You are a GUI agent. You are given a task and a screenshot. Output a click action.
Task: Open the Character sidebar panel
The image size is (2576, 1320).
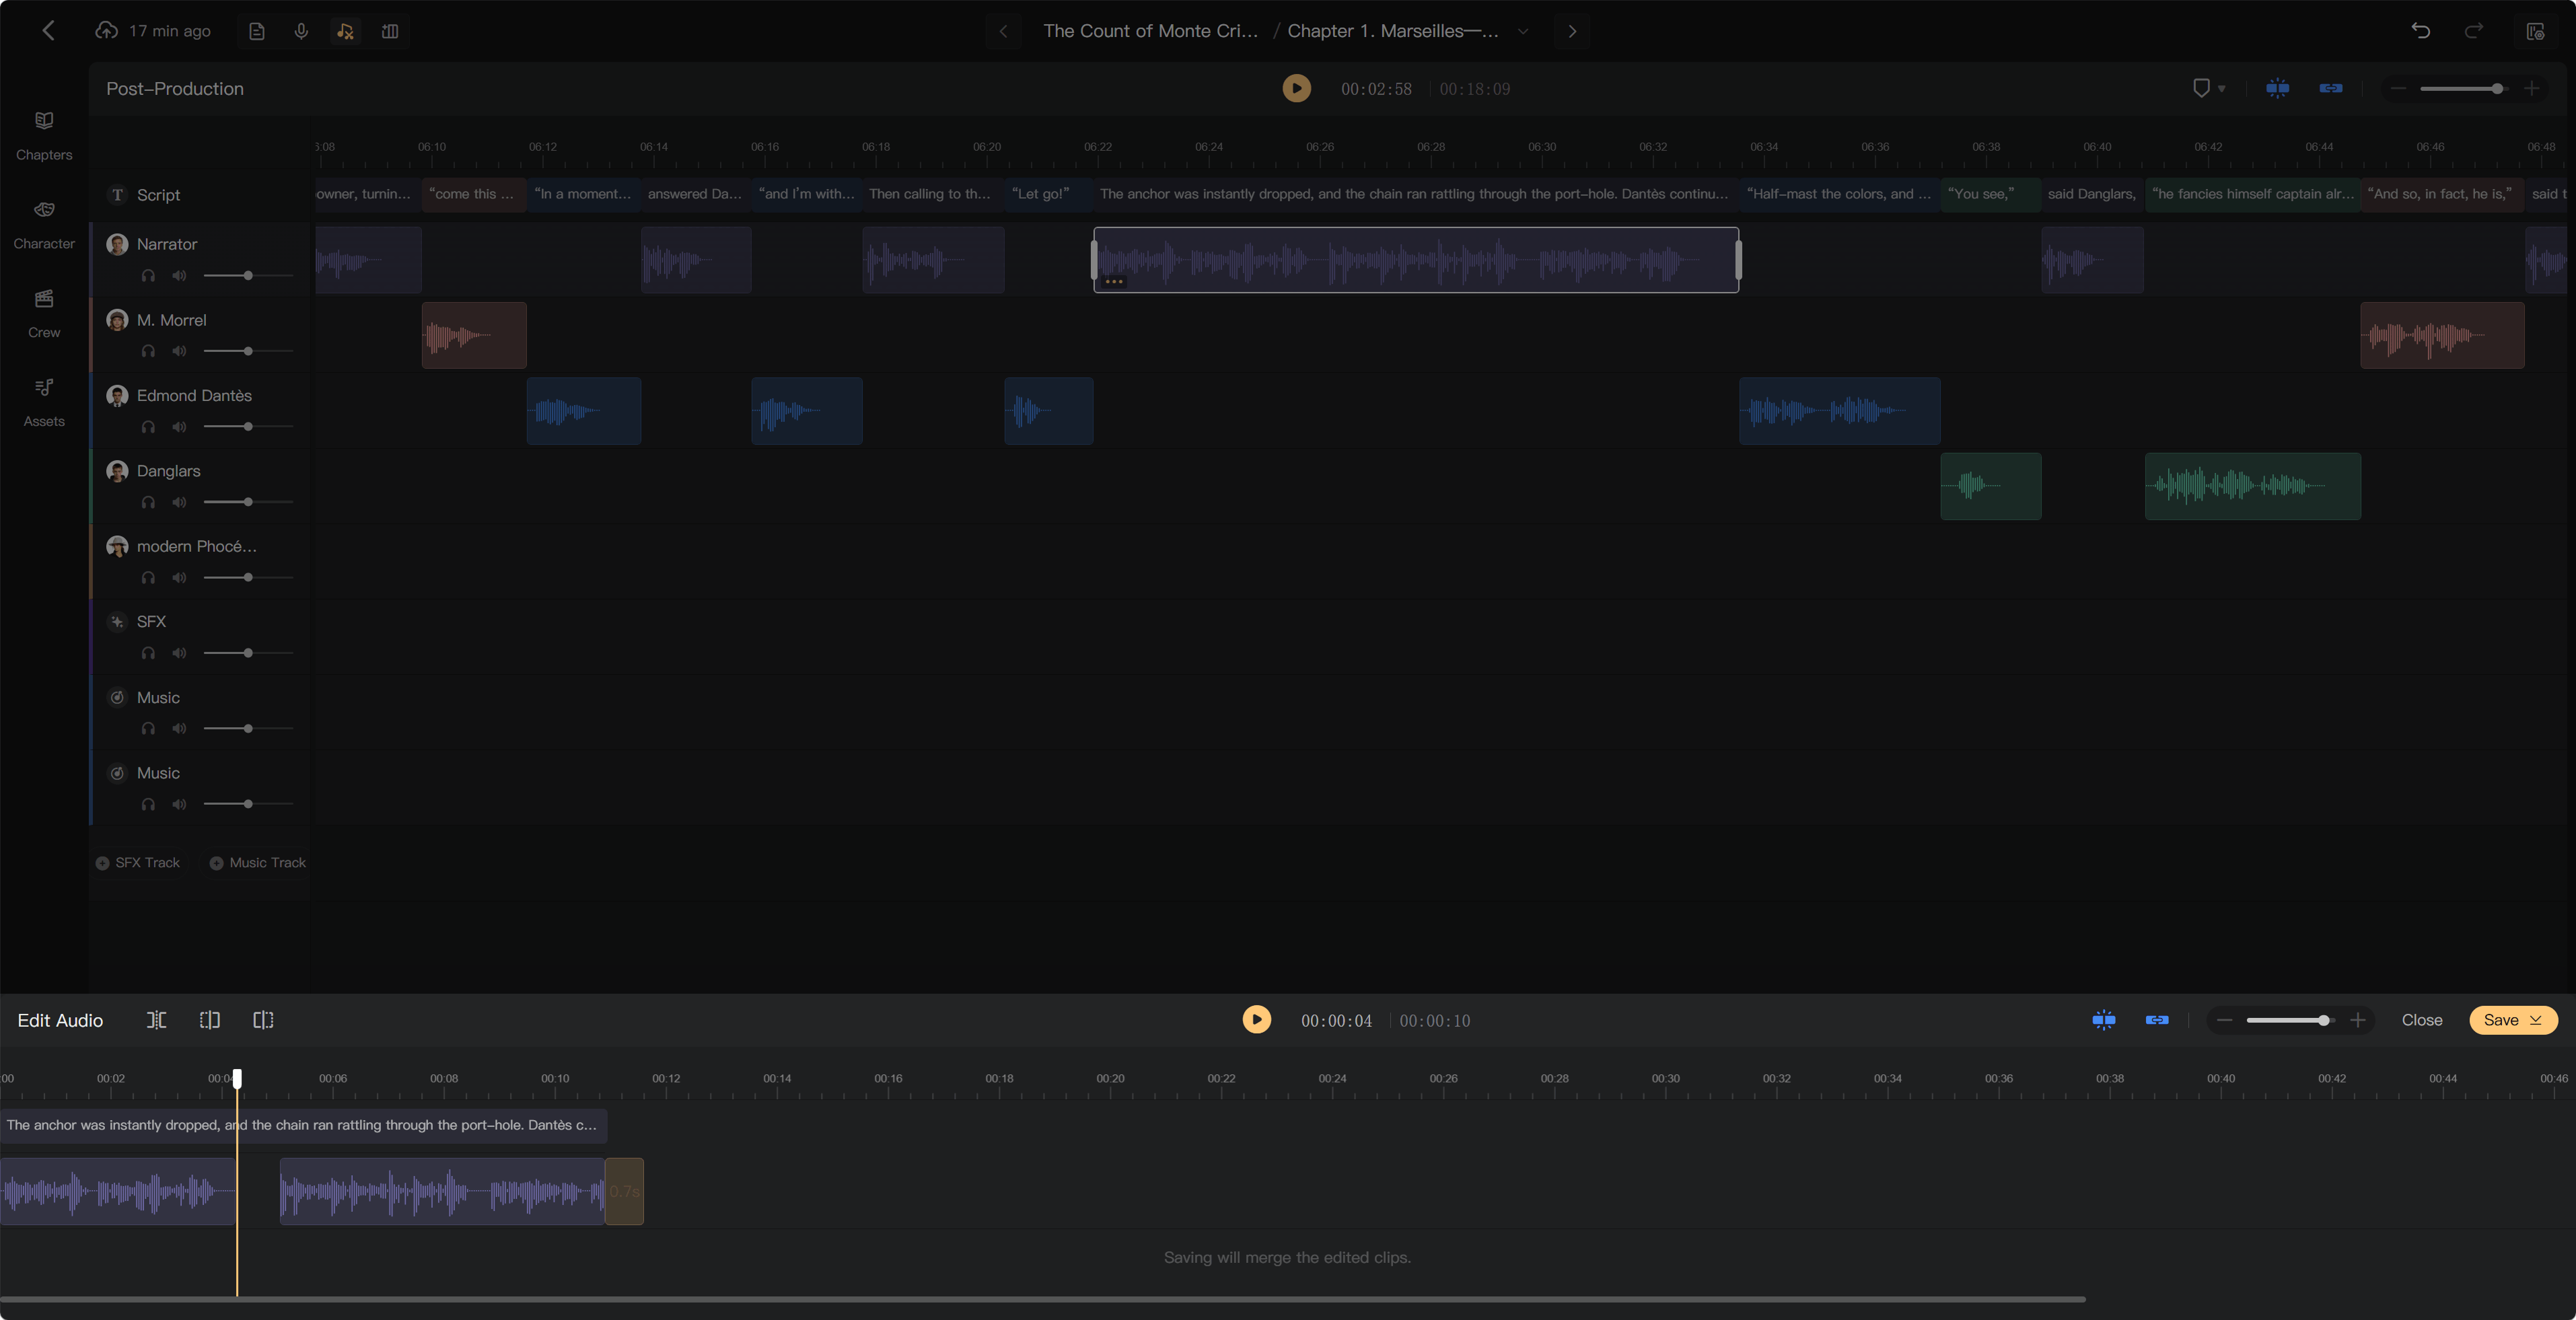pos(44,224)
